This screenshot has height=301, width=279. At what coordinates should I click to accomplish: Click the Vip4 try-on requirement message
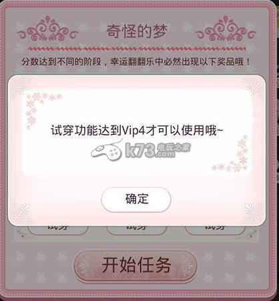pyautogui.click(x=137, y=130)
